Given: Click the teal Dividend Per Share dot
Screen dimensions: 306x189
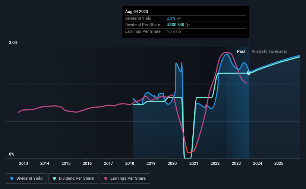Looking at the screenshot, I should [54, 178].
